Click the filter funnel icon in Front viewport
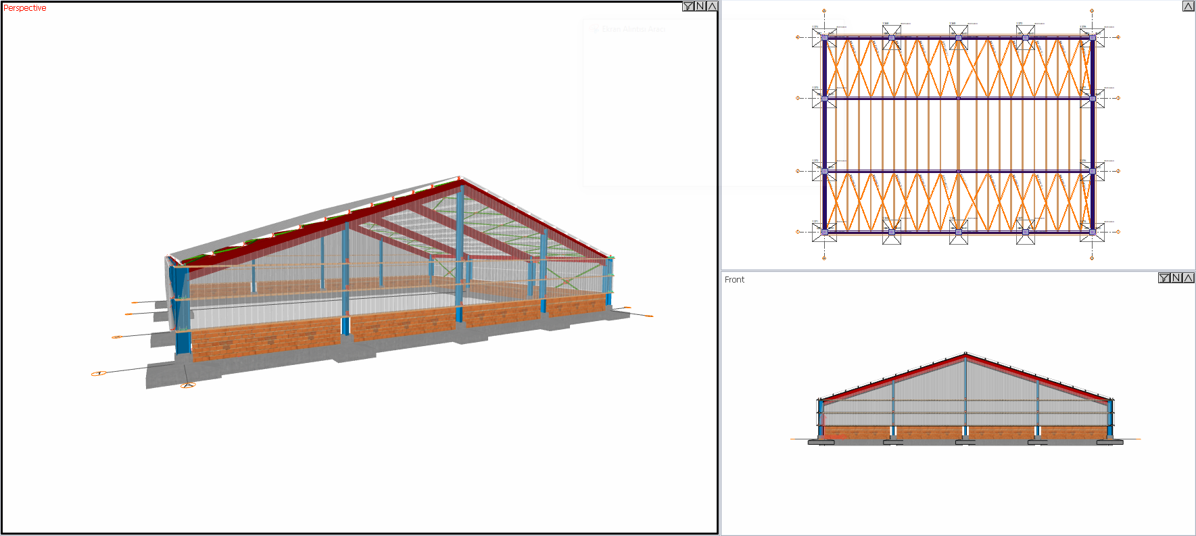This screenshot has width=1196, height=536. tap(1164, 278)
